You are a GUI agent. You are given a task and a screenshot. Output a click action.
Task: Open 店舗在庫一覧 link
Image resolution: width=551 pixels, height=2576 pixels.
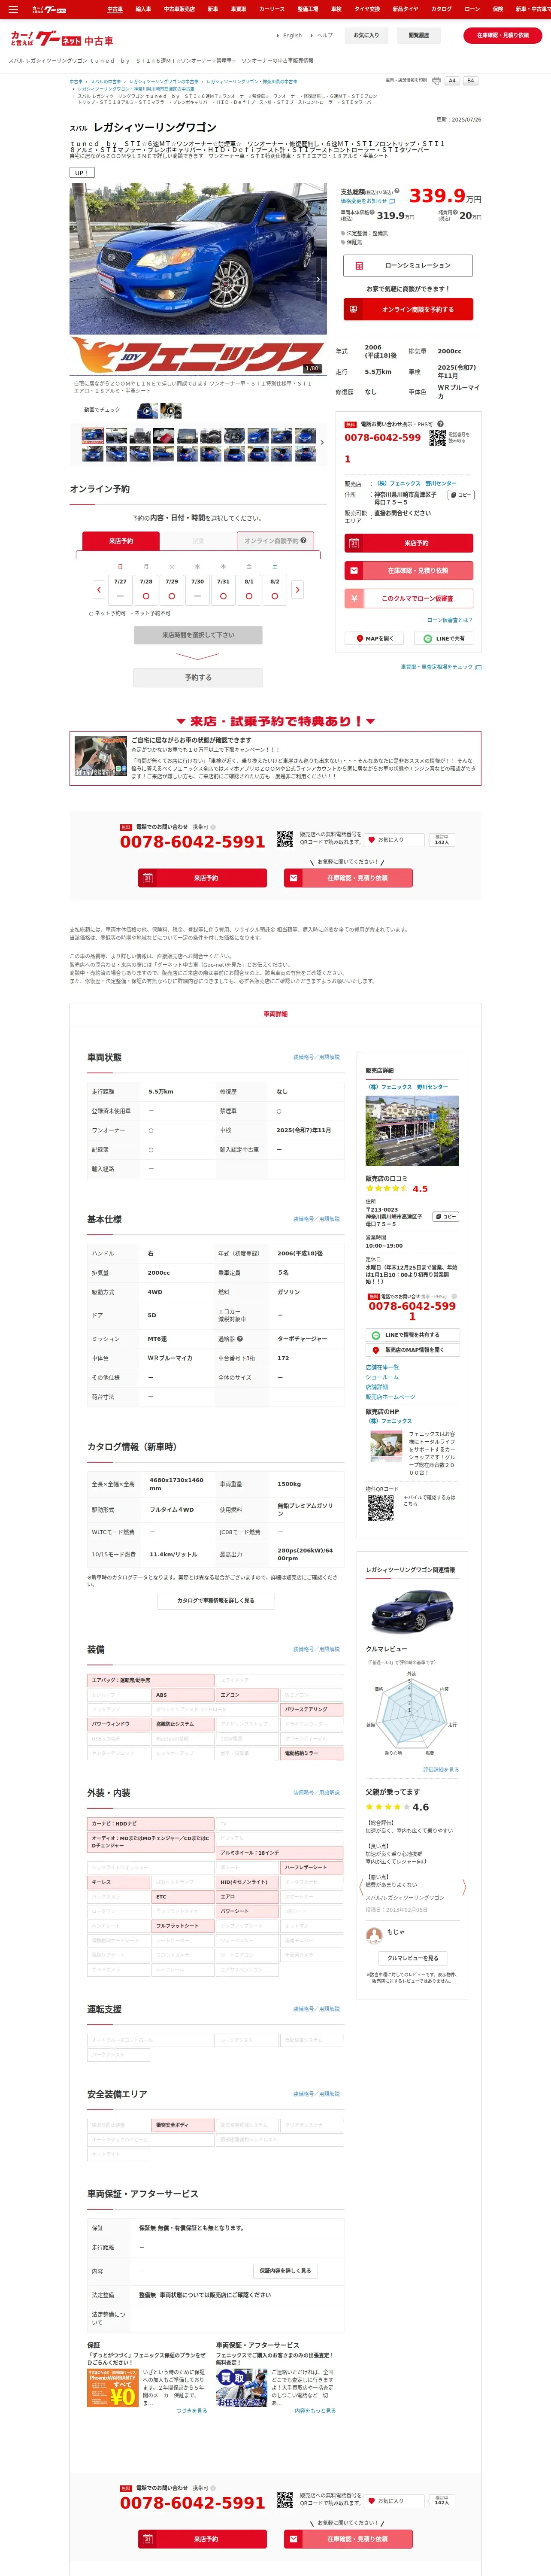(382, 1367)
